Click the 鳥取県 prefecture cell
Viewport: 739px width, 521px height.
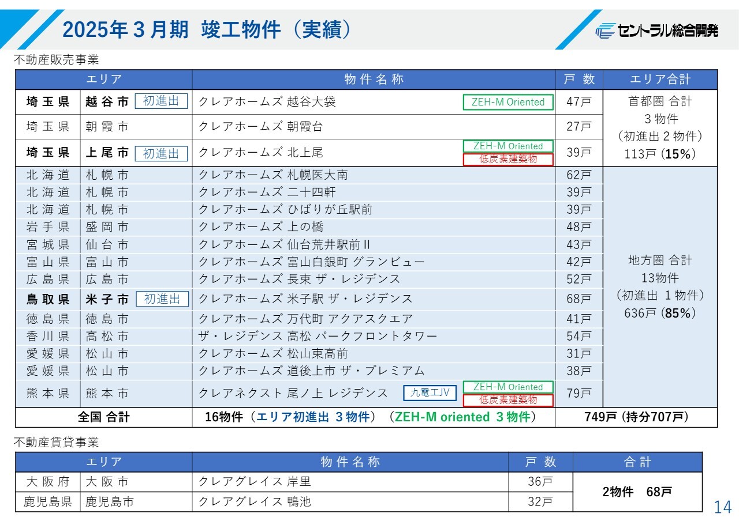tap(48, 299)
